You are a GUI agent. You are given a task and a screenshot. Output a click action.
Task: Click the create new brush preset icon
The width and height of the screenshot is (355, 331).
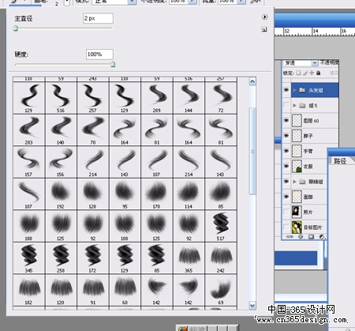pyautogui.click(x=264, y=29)
